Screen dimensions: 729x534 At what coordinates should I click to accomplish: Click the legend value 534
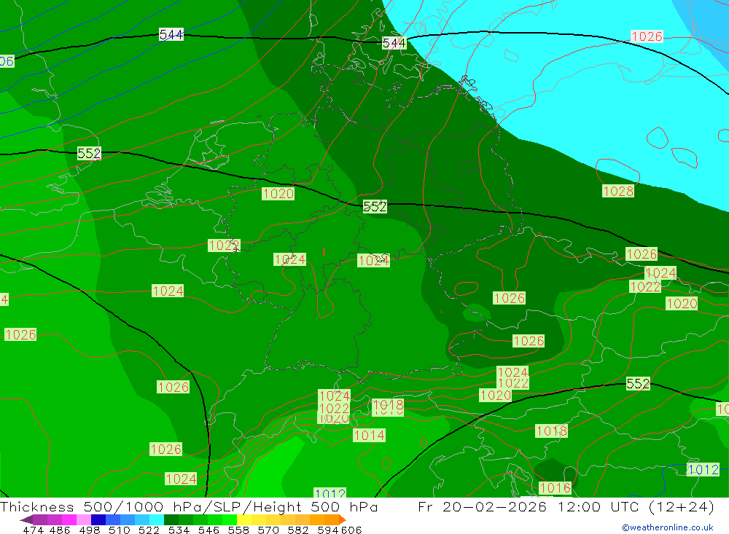pyautogui.click(x=179, y=530)
